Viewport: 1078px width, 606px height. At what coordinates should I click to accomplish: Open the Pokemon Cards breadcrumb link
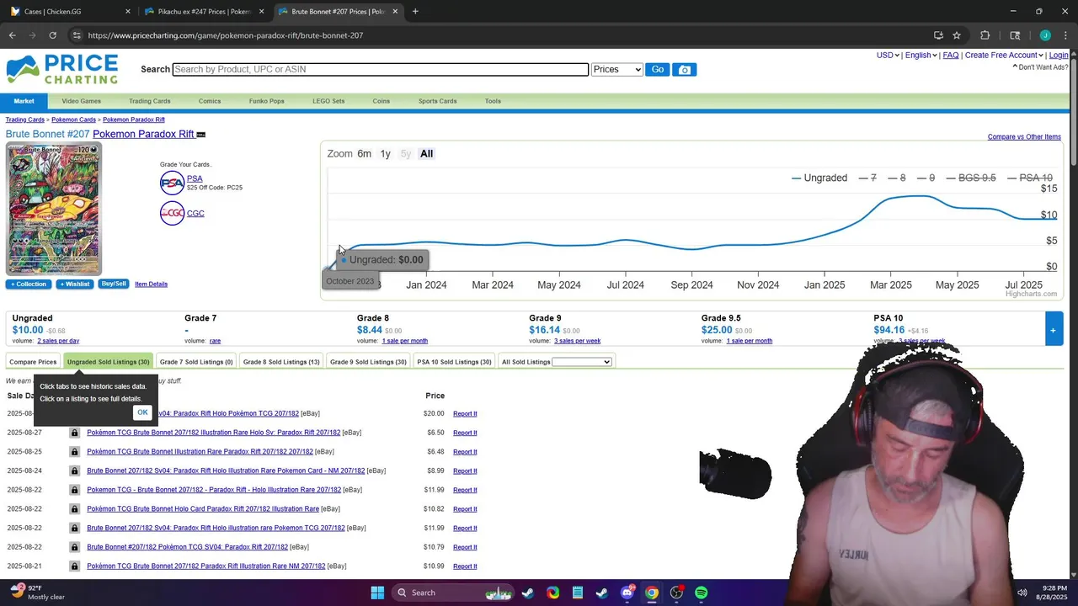[73, 120]
